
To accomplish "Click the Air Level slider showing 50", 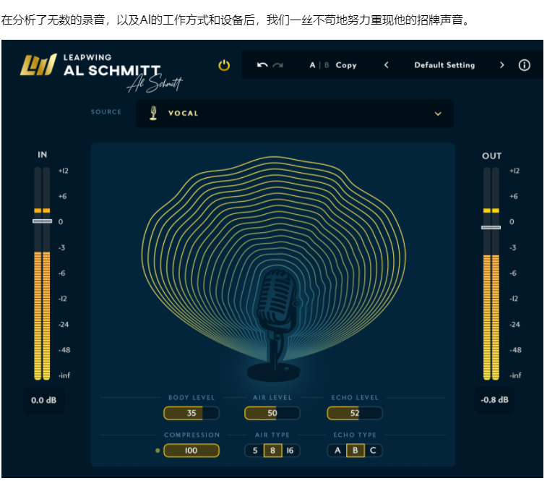I will click(x=272, y=413).
